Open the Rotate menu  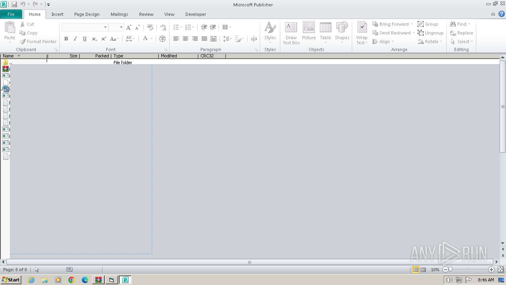pos(430,42)
